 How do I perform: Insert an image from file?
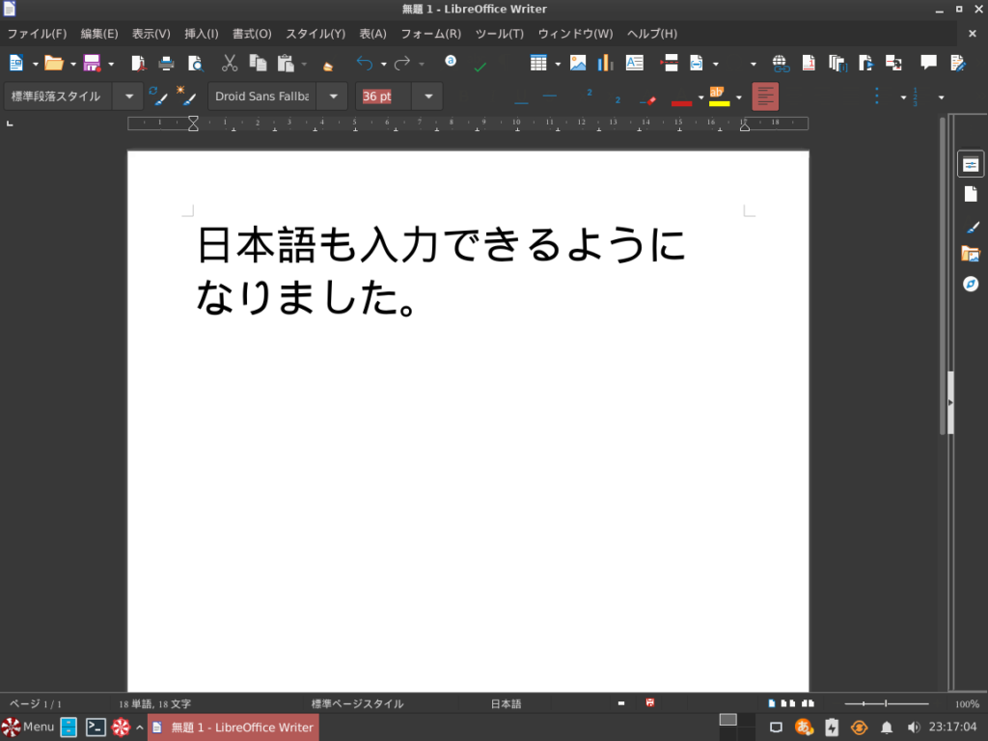point(579,64)
